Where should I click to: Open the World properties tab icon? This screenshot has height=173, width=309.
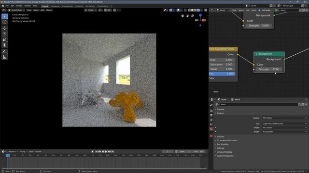pos(211,129)
